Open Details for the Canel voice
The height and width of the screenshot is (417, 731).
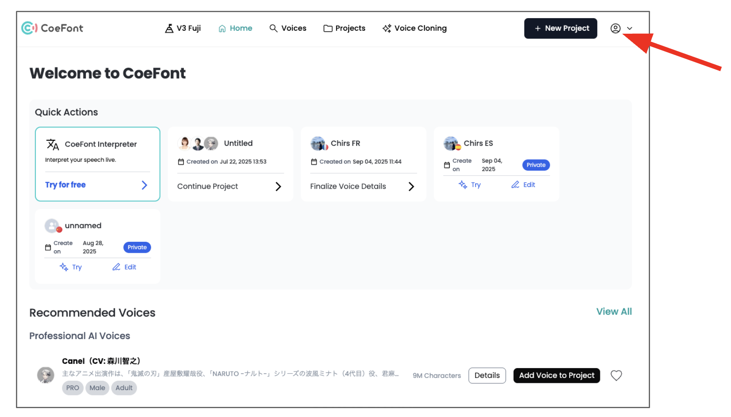(487, 375)
